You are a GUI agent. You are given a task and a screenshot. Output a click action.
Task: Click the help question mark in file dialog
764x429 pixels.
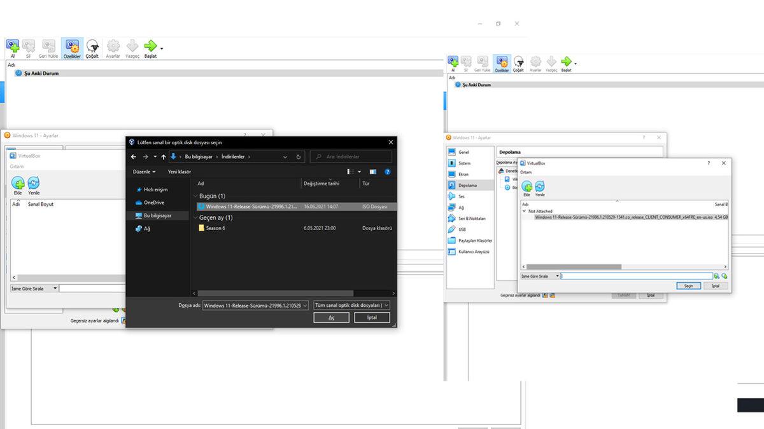(388, 172)
